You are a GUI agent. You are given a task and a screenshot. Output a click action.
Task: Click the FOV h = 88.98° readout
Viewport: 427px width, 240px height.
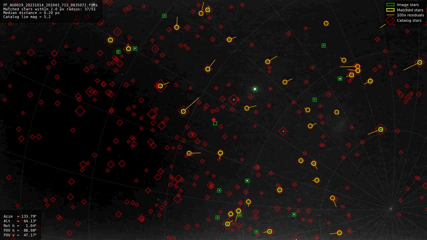20,230
